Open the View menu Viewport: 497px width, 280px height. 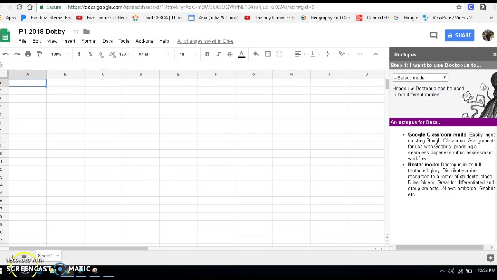(x=52, y=41)
